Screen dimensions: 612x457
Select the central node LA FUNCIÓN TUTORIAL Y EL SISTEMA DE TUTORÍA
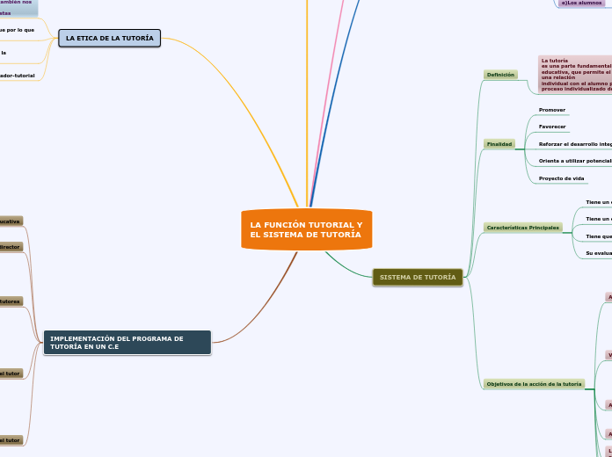point(306,229)
